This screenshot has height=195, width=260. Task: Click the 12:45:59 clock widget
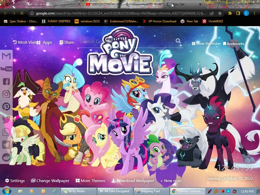[x=235, y=168]
